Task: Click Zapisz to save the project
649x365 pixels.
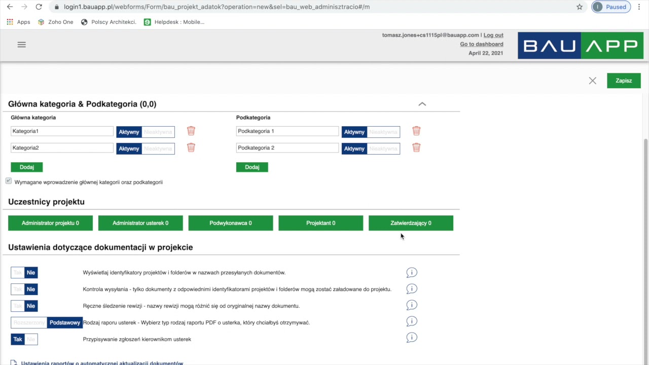Action: pyautogui.click(x=624, y=81)
